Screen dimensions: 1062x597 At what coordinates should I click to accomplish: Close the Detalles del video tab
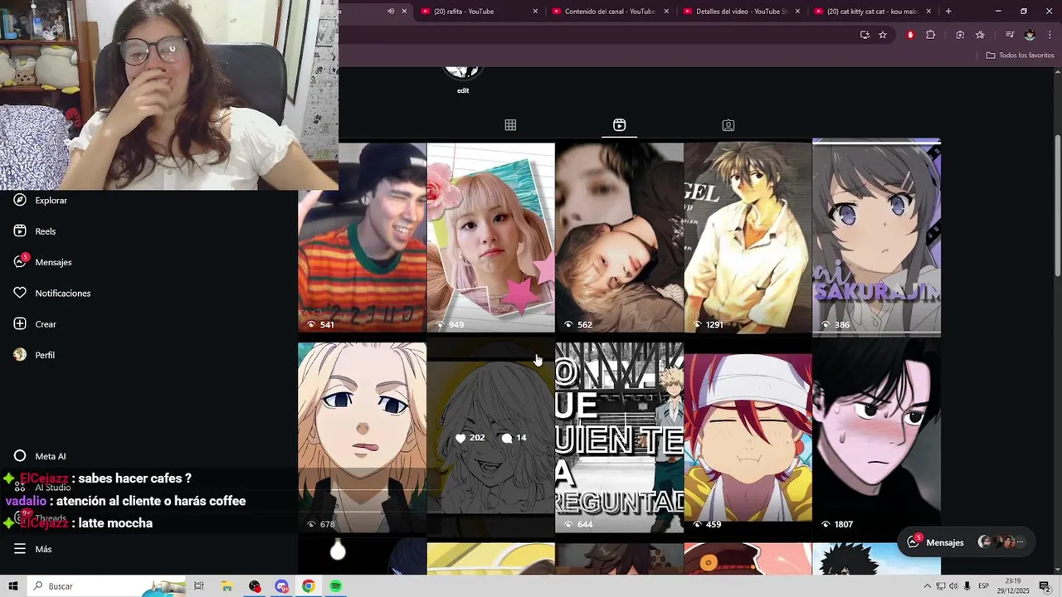[x=797, y=12]
